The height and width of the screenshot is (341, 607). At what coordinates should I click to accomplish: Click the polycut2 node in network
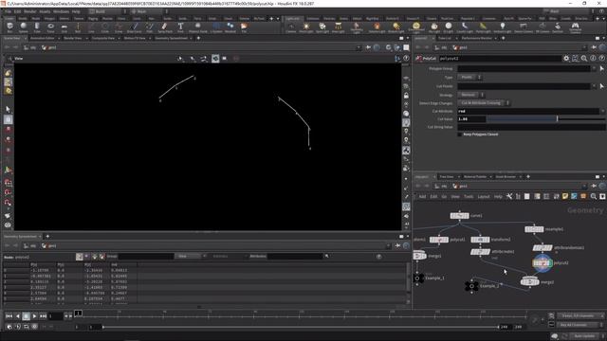542,263
